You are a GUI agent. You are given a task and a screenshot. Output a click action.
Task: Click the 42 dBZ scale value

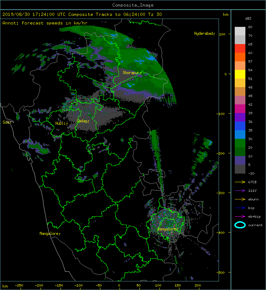pyautogui.click(x=250, y=104)
